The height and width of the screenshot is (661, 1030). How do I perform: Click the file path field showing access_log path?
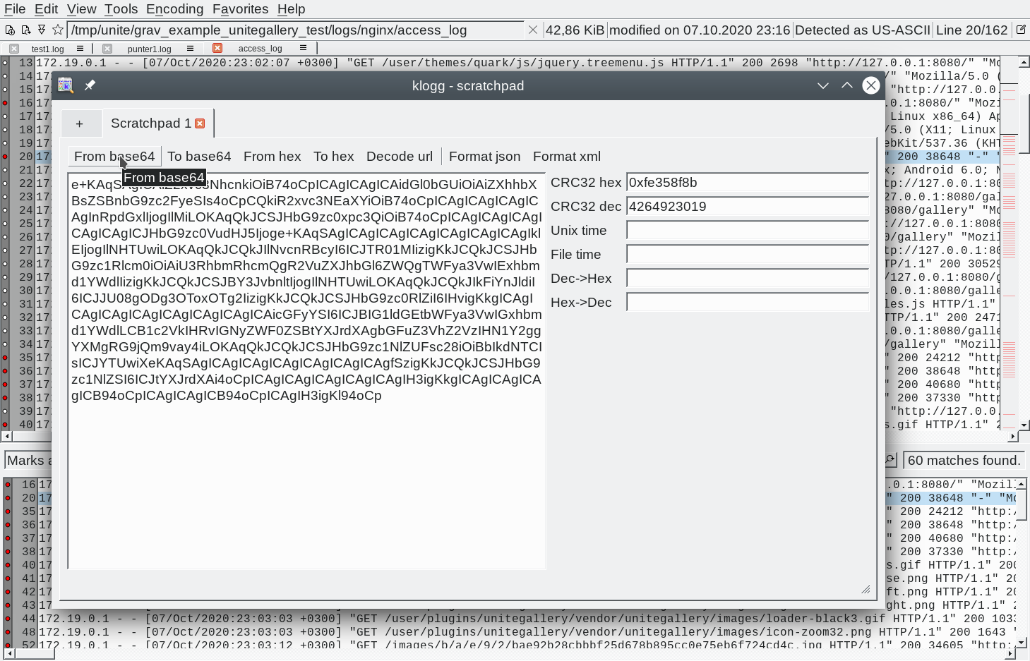click(x=295, y=30)
